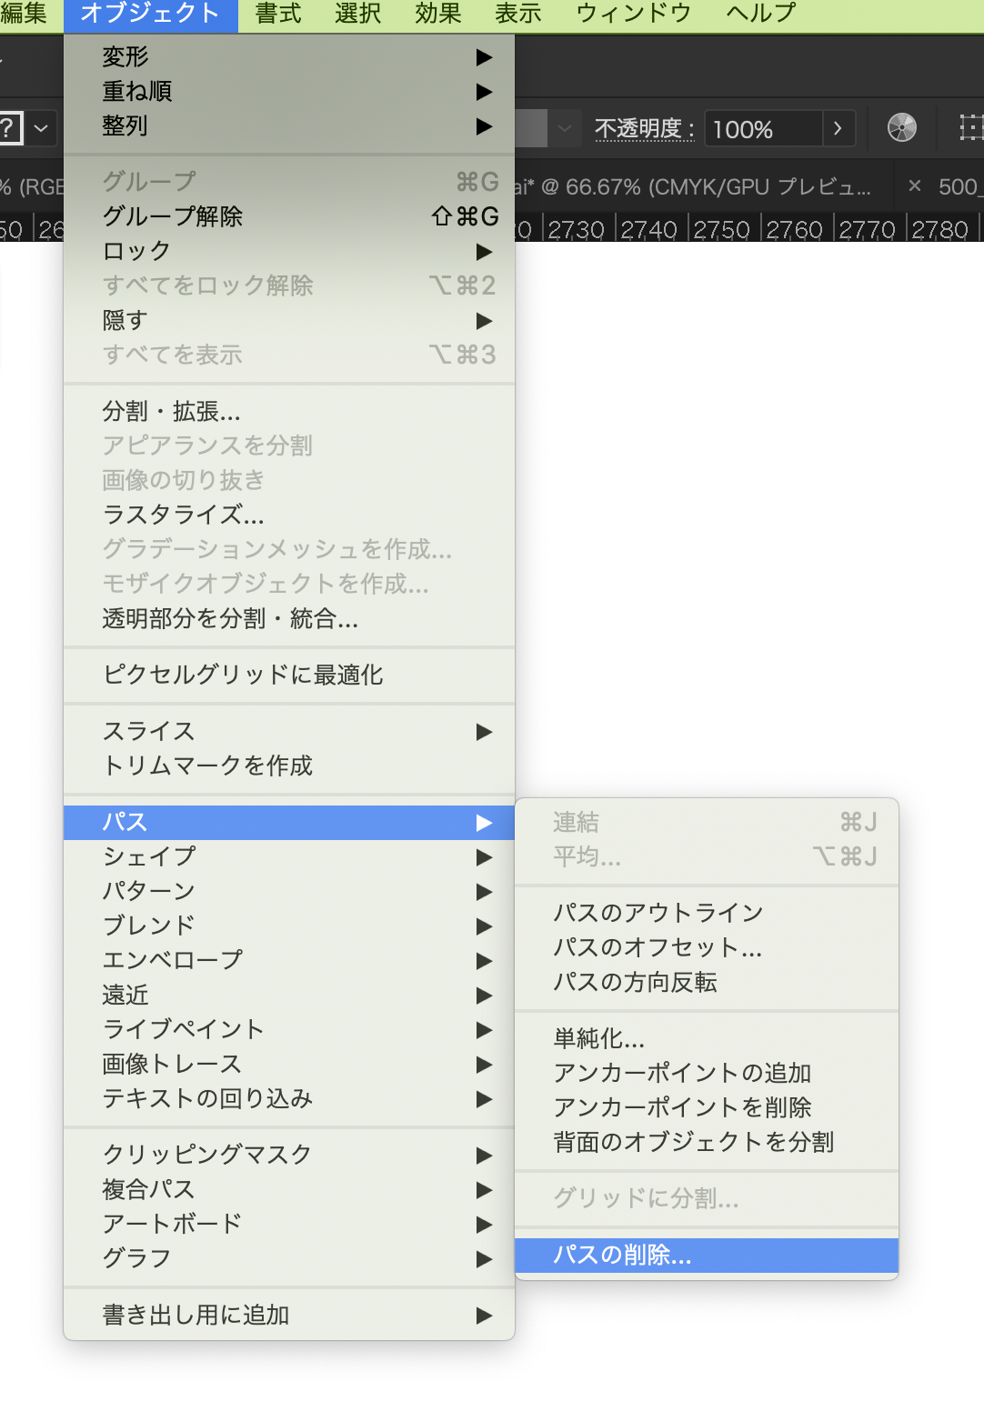The height and width of the screenshot is (1411, 984).
Task: Expand the アートボード submenu
Action: (289, 1225)
